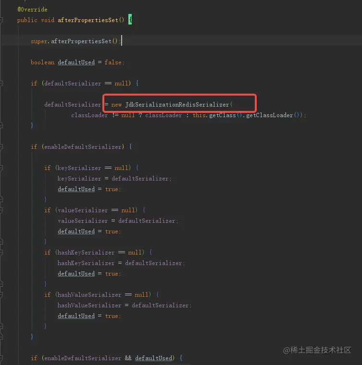This screenshot has width=362, height=365.
Task: Click defaultUsed in the boolean declaration
Action: 76,62
